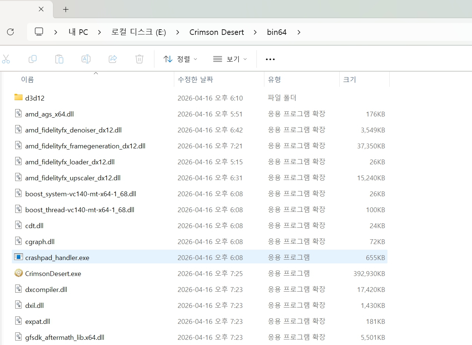
Task: Open the 정렬 sort dropdown
Action: pyautogui.click(x=180, y=59)
